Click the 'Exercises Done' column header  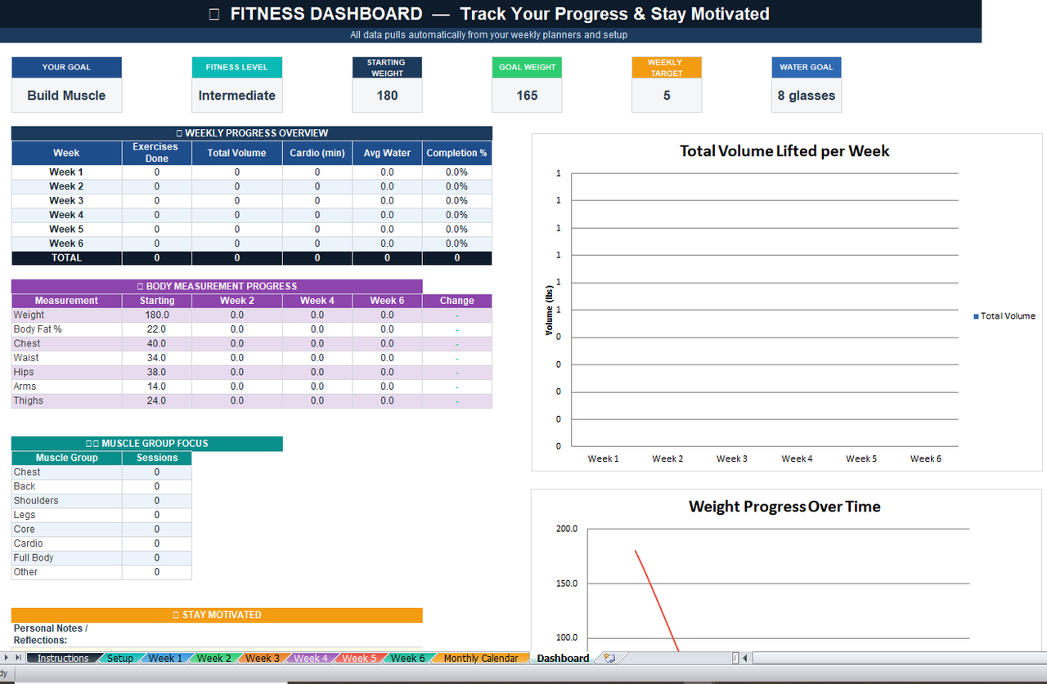pyautogui.click(x=157, y=153)
